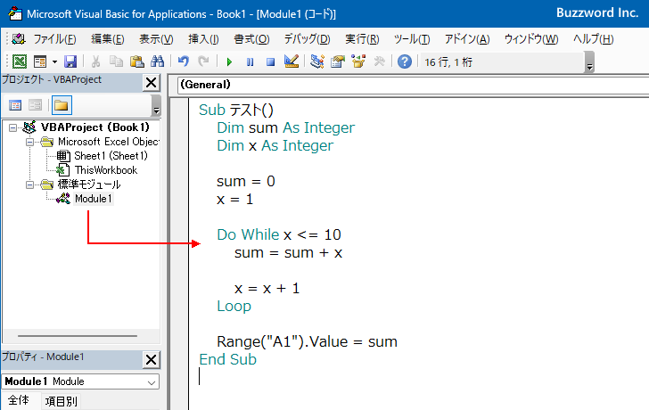Click the VBA icon left of ファイル menu

[x=19, y=39]
